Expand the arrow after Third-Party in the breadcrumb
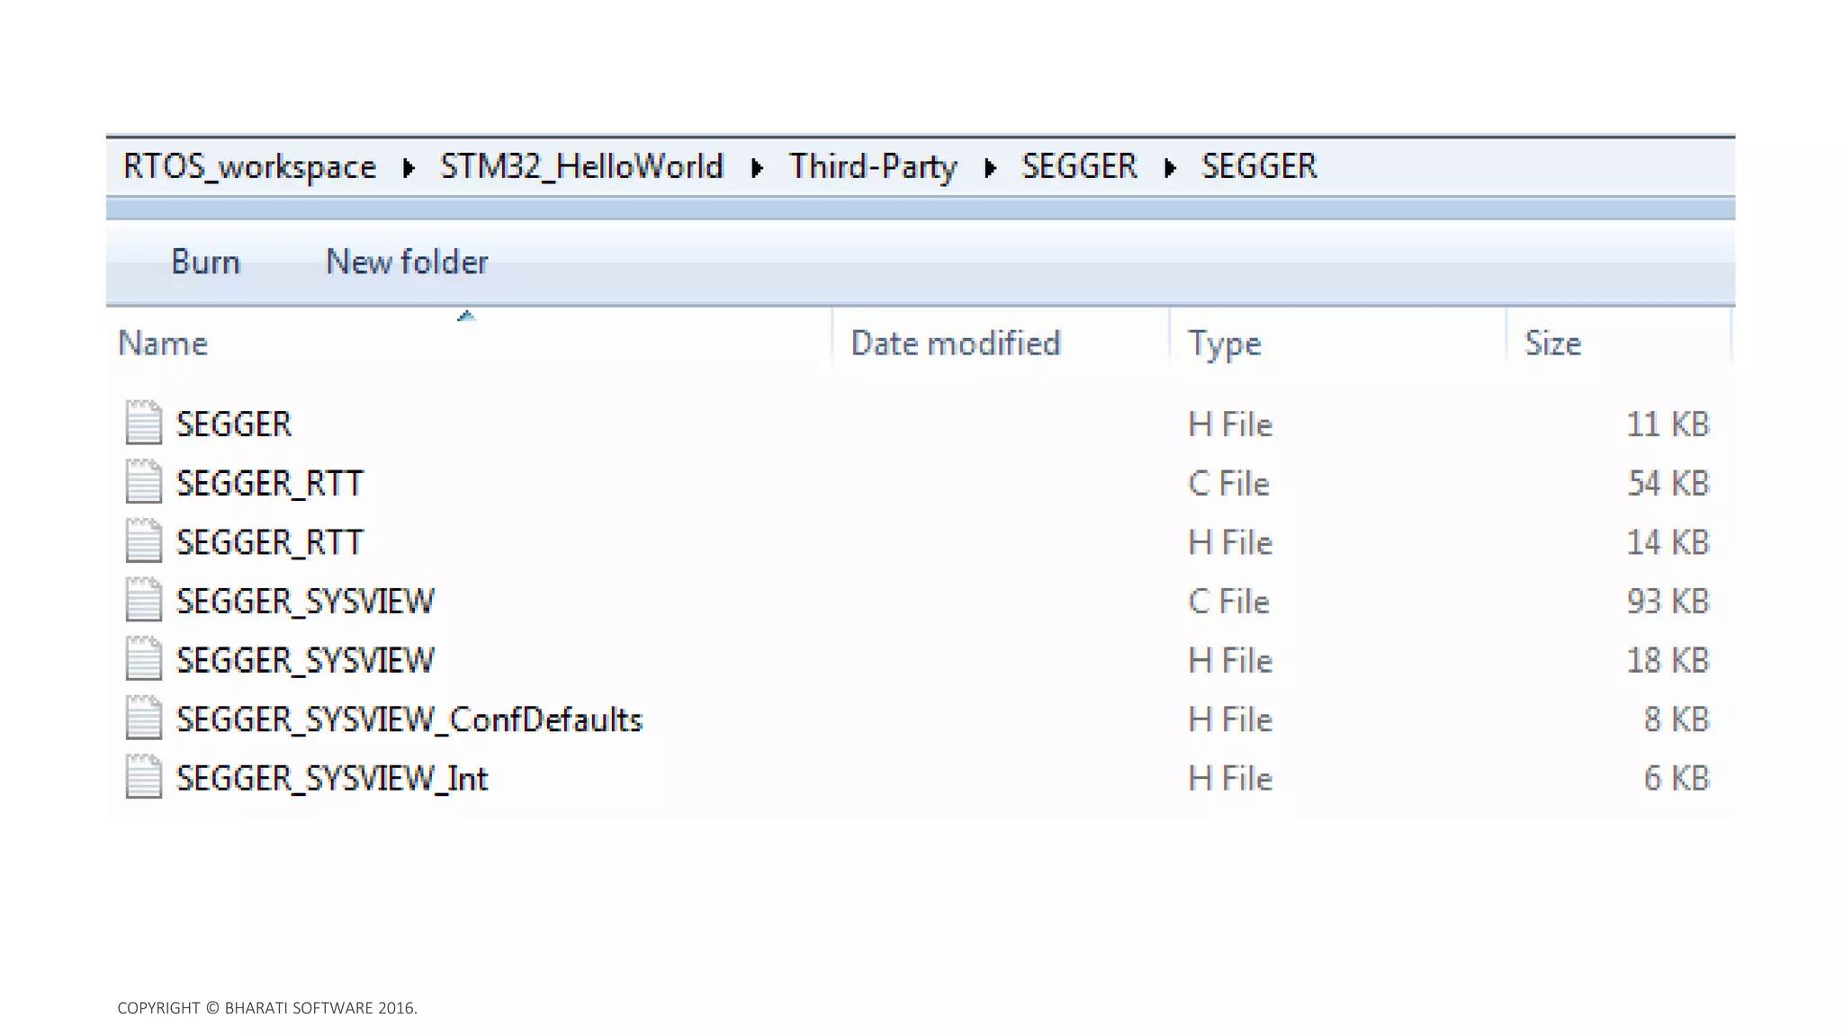Viewport: 1843px width, 1036px height. [990, 168]
